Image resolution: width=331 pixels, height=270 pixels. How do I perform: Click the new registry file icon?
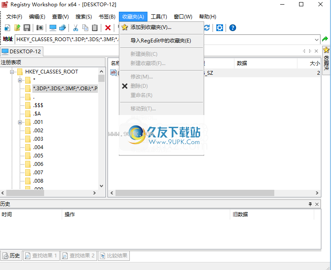7,28
